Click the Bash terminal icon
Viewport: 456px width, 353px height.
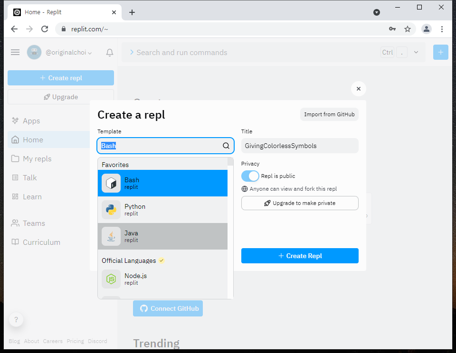111,183
